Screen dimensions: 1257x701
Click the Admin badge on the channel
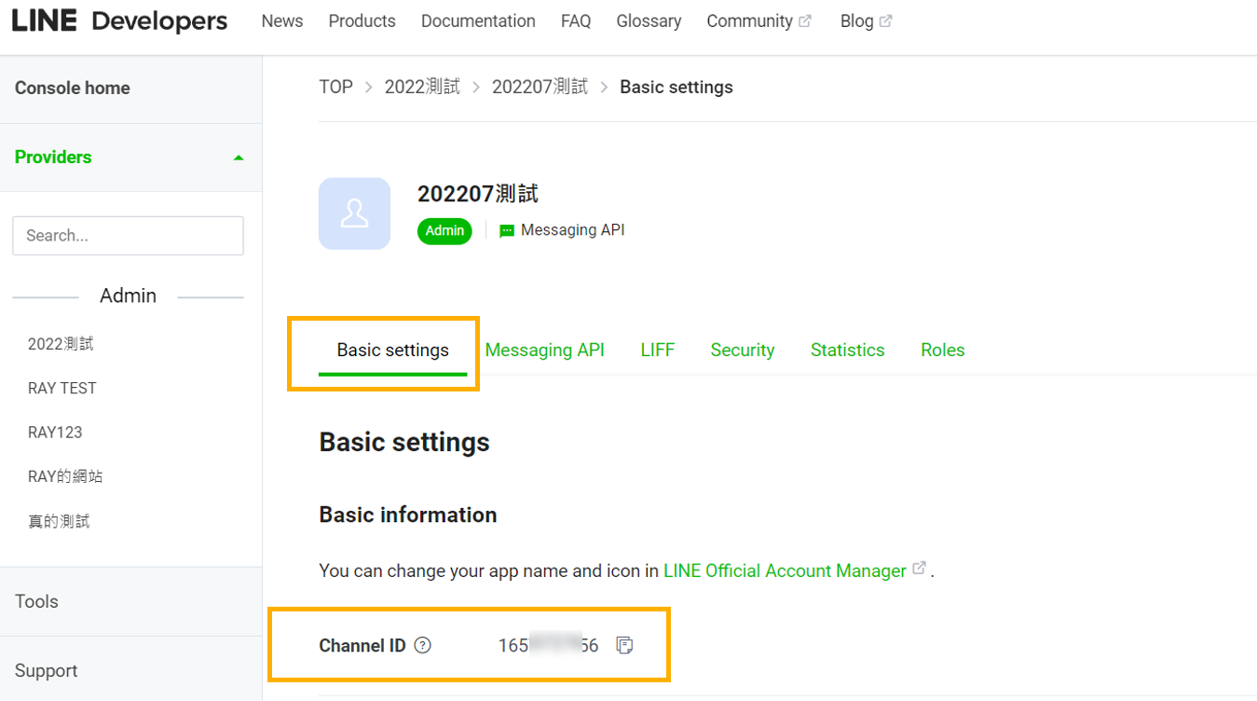(444, 230)
